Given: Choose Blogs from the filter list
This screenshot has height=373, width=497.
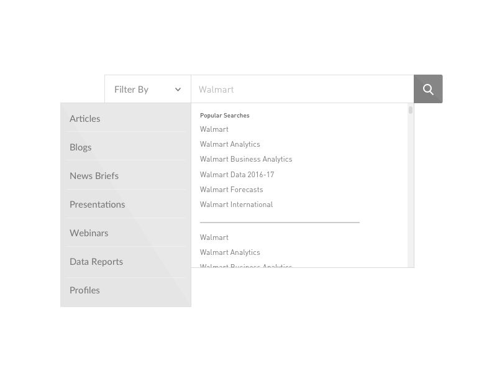Looking at the screenshot, I should tap(126, 147).
